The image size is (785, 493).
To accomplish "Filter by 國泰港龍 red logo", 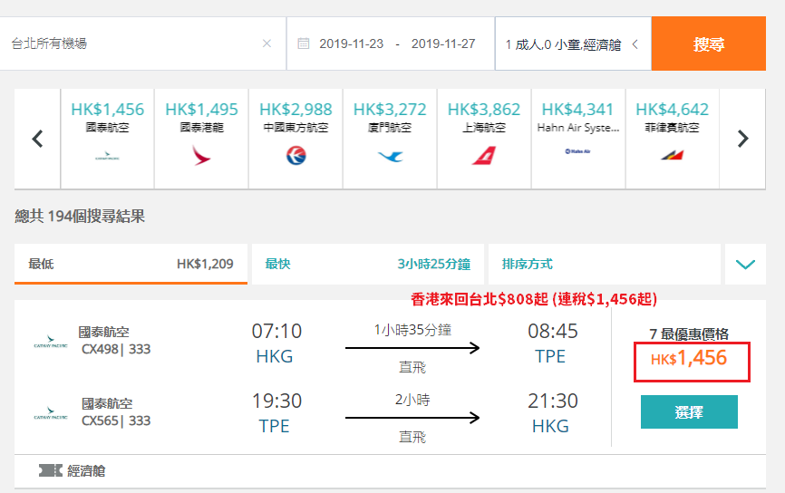I will tap(201, 155).
